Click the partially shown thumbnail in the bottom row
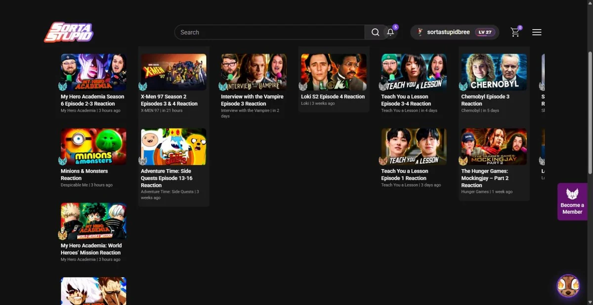 pyautogui.click(x=93, y=291)
